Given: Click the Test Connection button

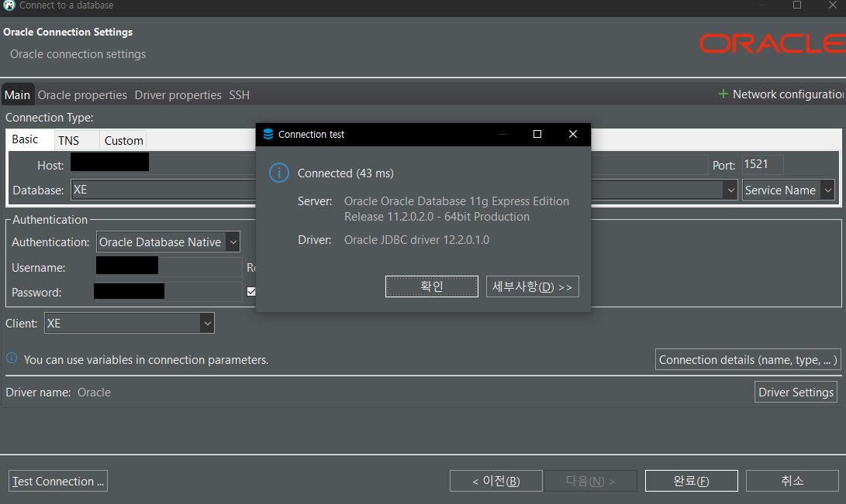Looking at the screenshot, I should click(57, 481).
